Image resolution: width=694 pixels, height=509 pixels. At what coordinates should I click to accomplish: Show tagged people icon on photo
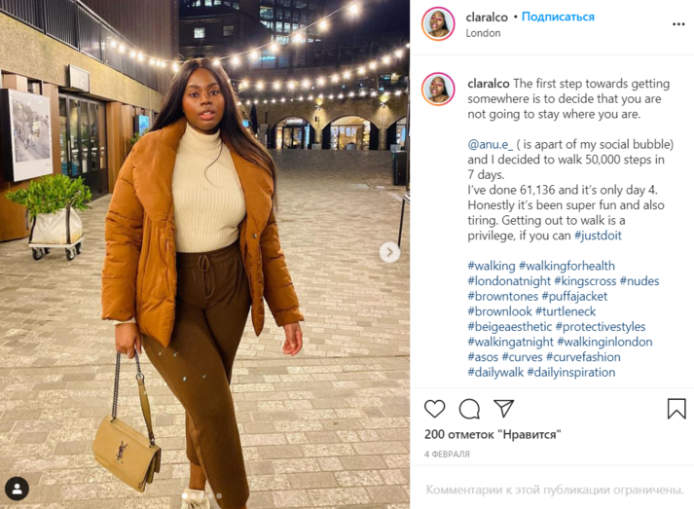pyautogui.click(x=17, y=489)
